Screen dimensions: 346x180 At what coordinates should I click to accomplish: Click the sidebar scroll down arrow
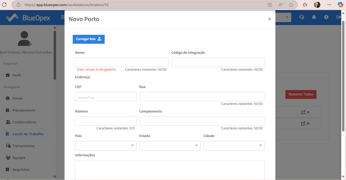coord(55,177)
